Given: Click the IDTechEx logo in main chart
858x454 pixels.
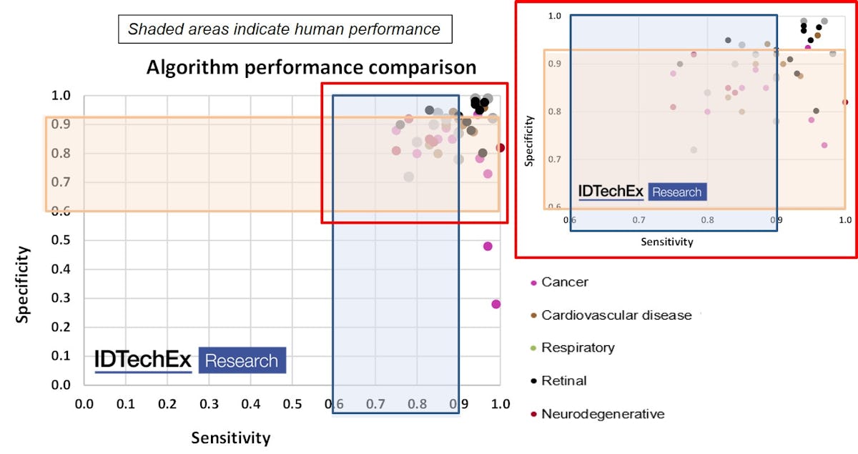Looking at the screenshot, I should [x=143, y=360].
